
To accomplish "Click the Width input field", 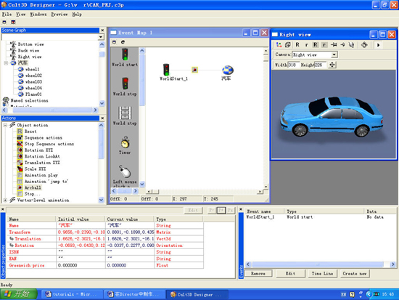I will point(293,65).
